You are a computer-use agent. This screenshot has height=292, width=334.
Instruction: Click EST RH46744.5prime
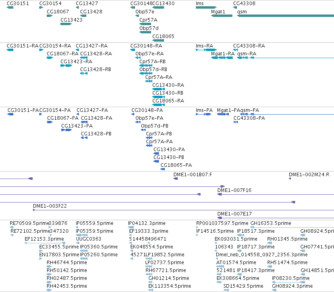49,266
